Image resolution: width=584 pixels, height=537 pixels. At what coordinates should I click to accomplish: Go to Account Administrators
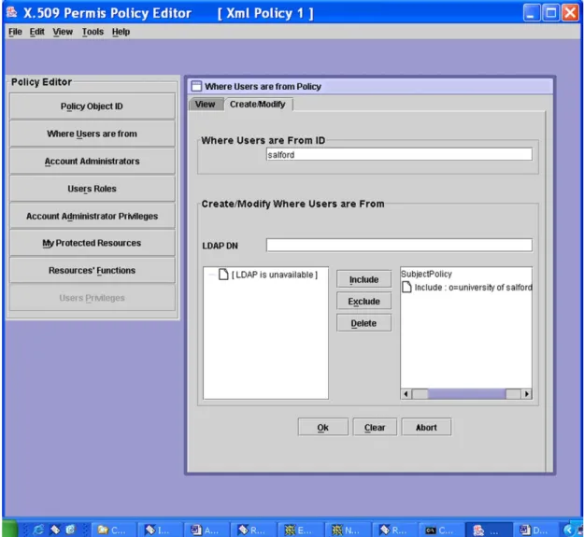[x=92, y=162]
